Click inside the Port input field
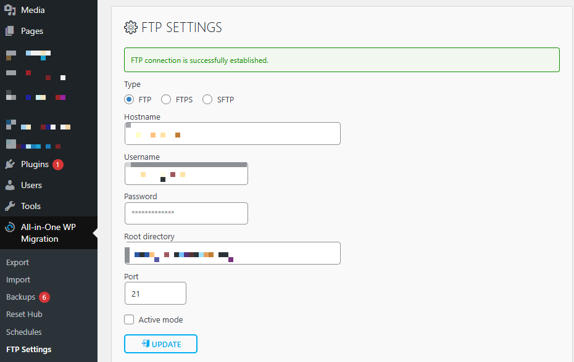Viewport: 574px width, 362px height. [155, 293]
